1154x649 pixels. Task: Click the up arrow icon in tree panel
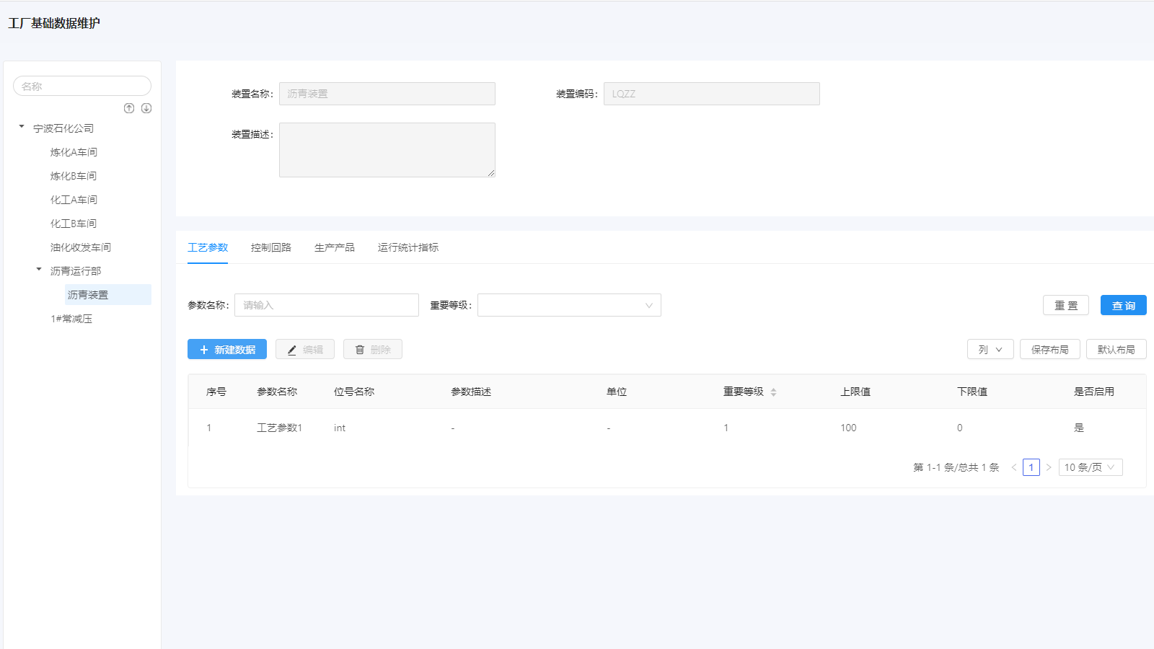pyautogui.click(x=129, y=108)
